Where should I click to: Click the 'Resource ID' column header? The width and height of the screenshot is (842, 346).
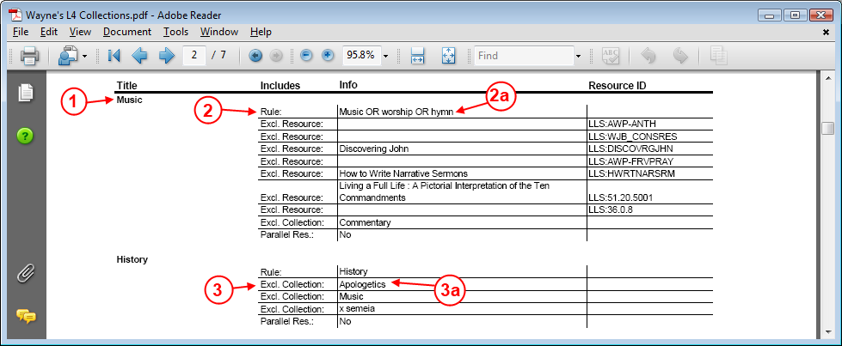click(x=617, y=85)
